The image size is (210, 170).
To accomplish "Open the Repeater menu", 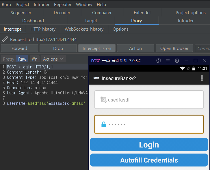I will click(x=63, y=5).
